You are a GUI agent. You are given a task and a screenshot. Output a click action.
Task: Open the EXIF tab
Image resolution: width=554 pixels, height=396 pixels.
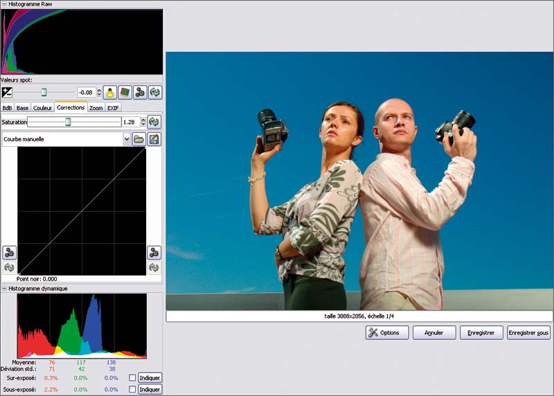114,108
